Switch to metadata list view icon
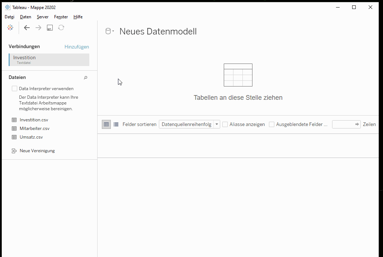 [116, 124]
